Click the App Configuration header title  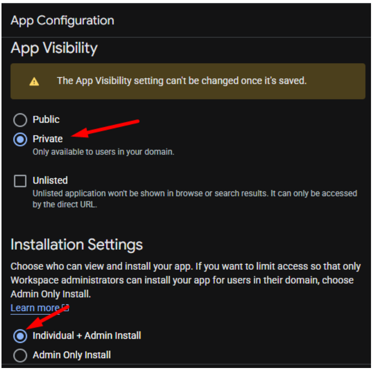click(63, 21)
